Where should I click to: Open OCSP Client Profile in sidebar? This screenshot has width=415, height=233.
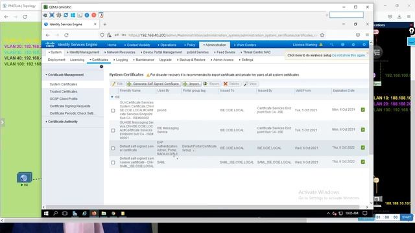[x=64, y=99]
